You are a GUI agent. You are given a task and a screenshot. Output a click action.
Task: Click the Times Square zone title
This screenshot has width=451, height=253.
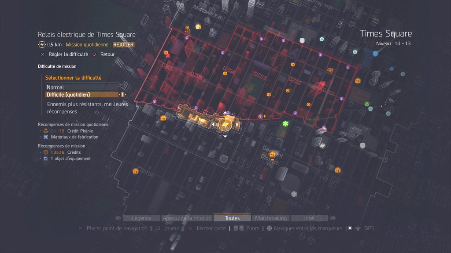386,33
